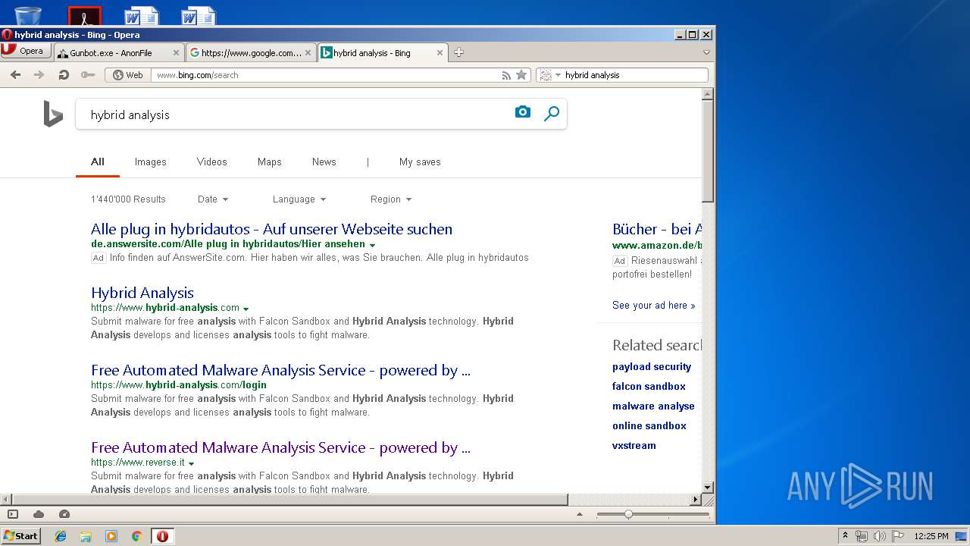Open the volume control in system tray
This screenshot has width=970, height=546.
(880, 536)
